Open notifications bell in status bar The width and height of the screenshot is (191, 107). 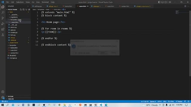pos(188,101)
